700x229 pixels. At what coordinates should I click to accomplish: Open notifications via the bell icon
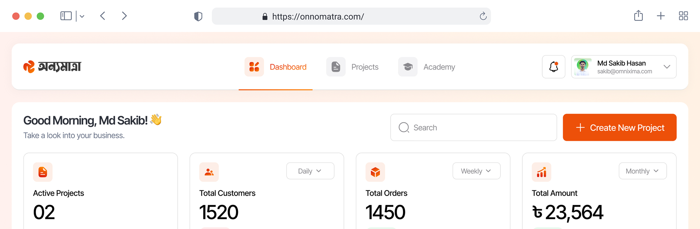coord(553,67)
